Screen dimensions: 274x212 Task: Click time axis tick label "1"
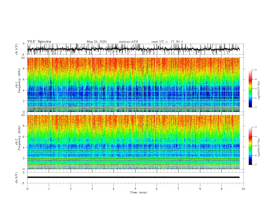(x=49, y=189)
